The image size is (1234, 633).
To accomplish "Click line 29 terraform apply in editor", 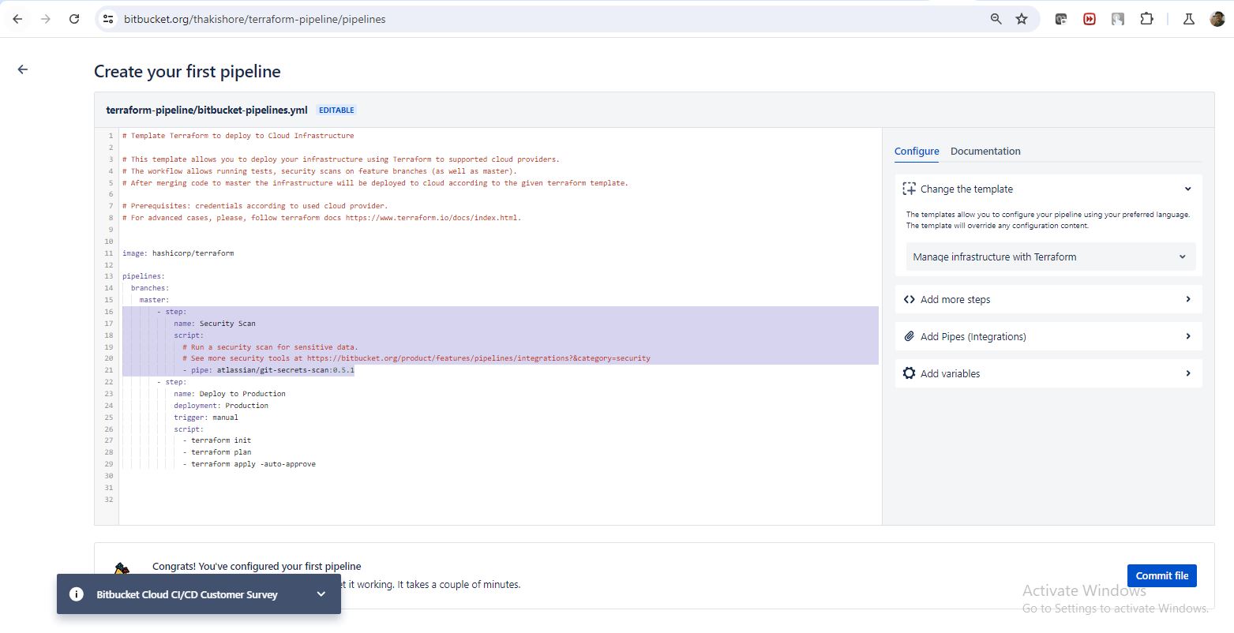I will click(x=253, y=464).
